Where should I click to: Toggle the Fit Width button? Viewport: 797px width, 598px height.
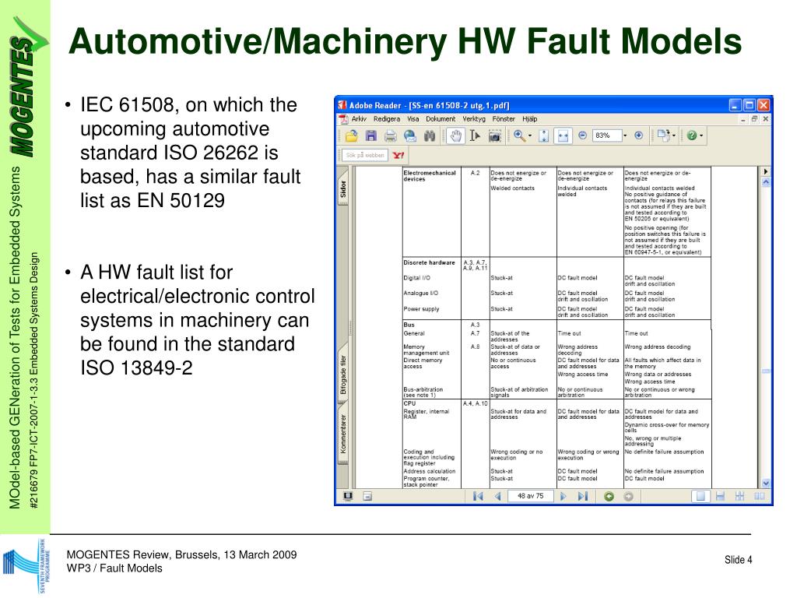(563, 135)
